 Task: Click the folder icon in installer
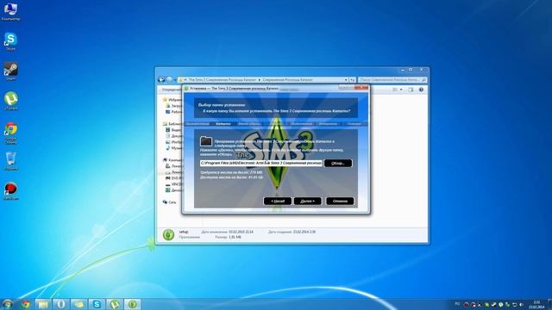point(206,141)
